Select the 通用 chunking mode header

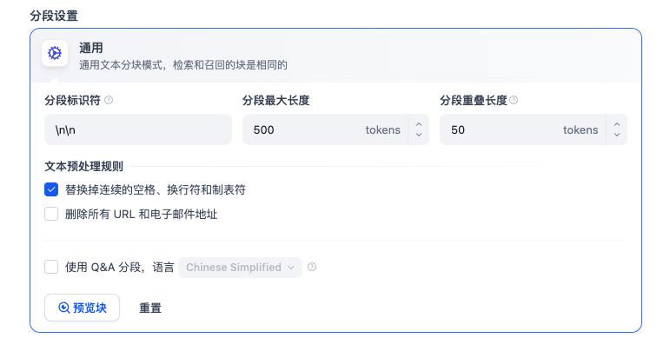coord(335,56)
